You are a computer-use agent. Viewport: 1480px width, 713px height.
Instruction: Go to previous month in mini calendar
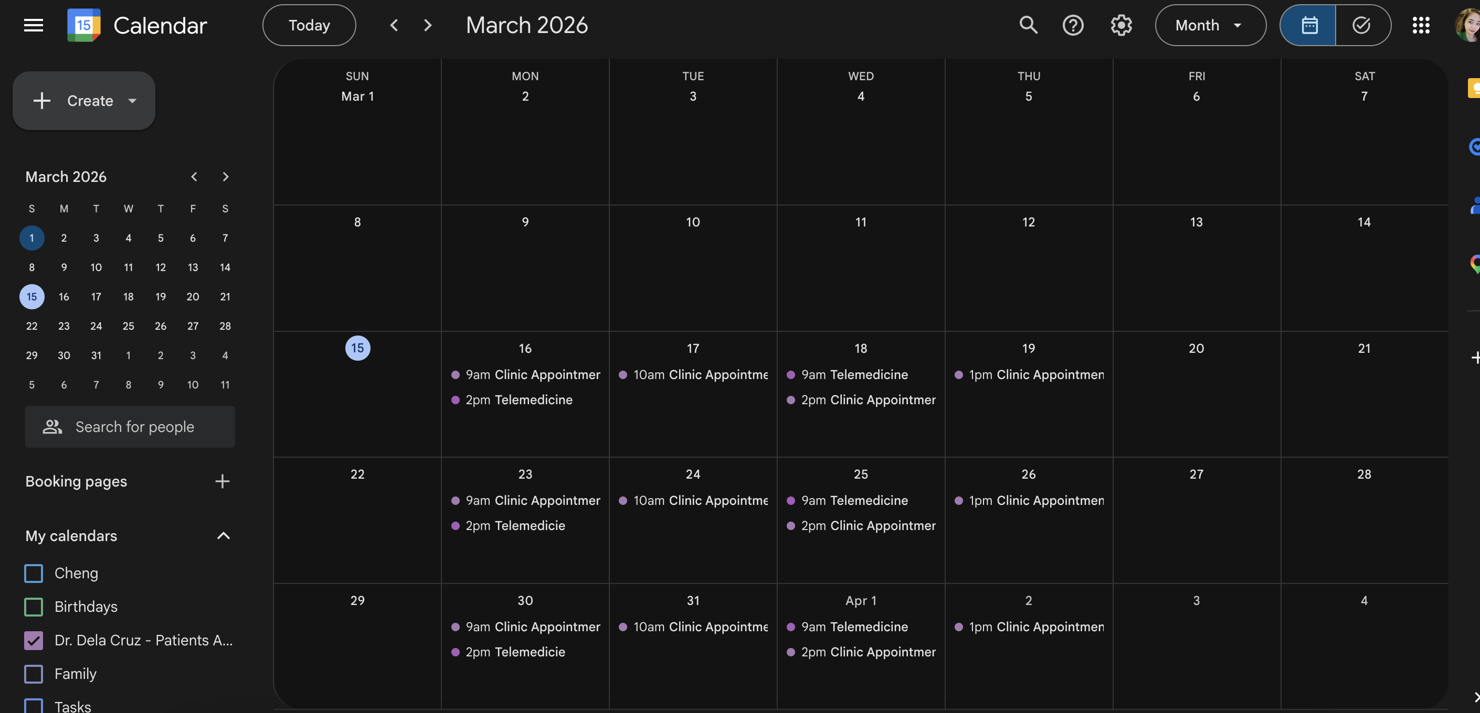pos(194,177)
